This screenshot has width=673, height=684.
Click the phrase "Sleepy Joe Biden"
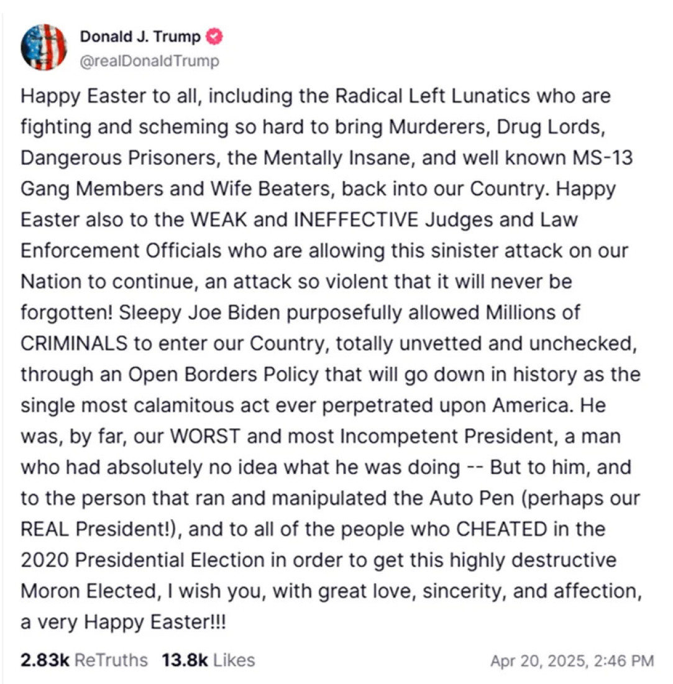[201, 312]
